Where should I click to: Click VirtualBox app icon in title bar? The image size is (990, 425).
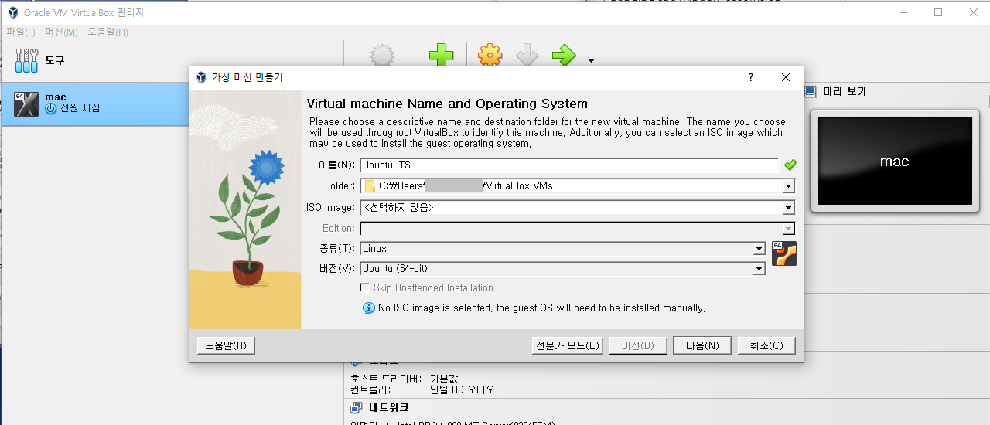pos(12,12)
